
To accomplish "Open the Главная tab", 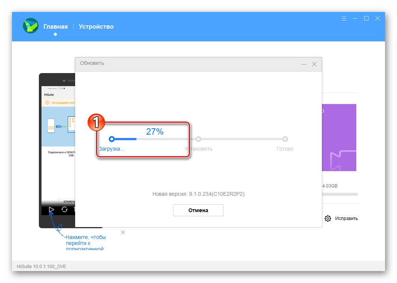I will [x=55, y=26].
